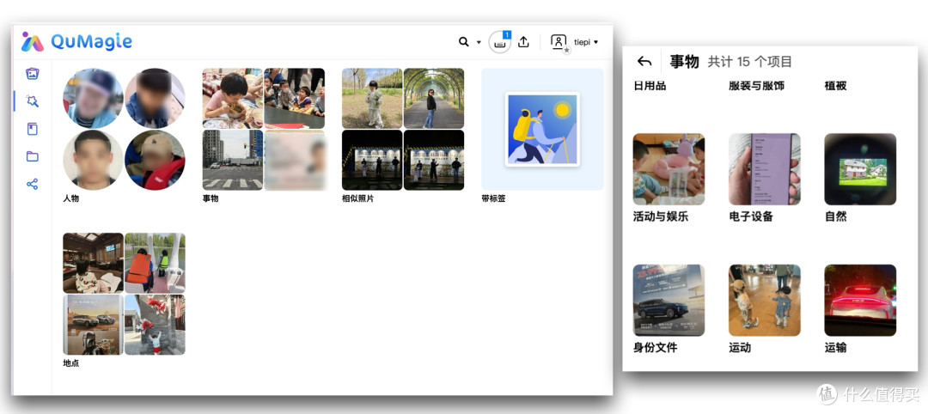Click the 带标签 label
The width and height of the screenshot is (928, 414).
(x=493, y=198)
